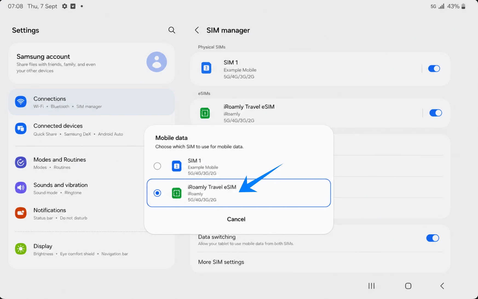Tap the green iRoamly eSIM icon in dialog
This screenshot has width=478, height=299.
point(177,193)
